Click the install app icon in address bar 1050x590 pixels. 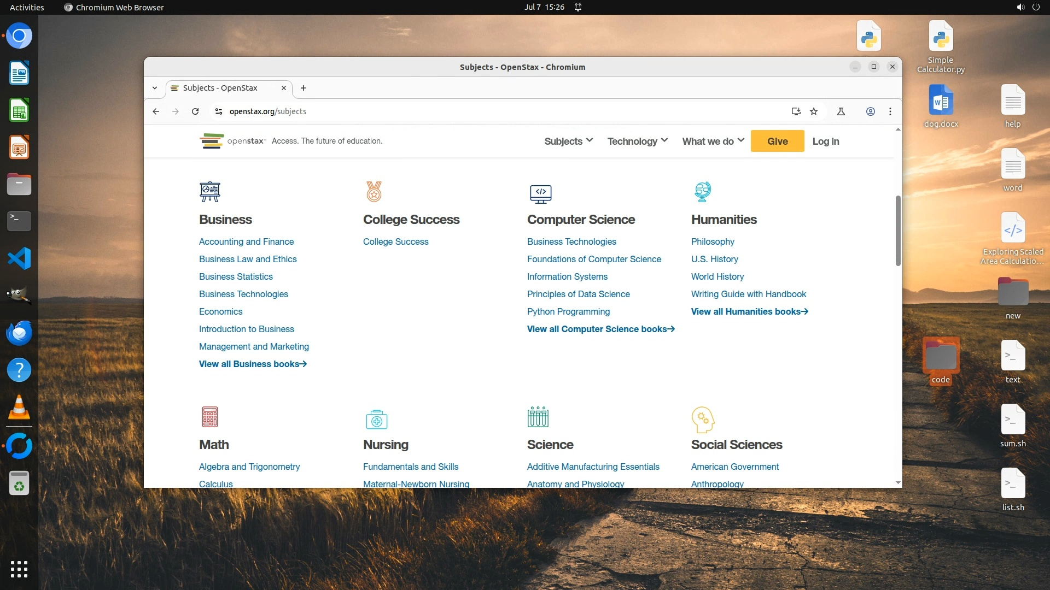(x=796, y=111)
